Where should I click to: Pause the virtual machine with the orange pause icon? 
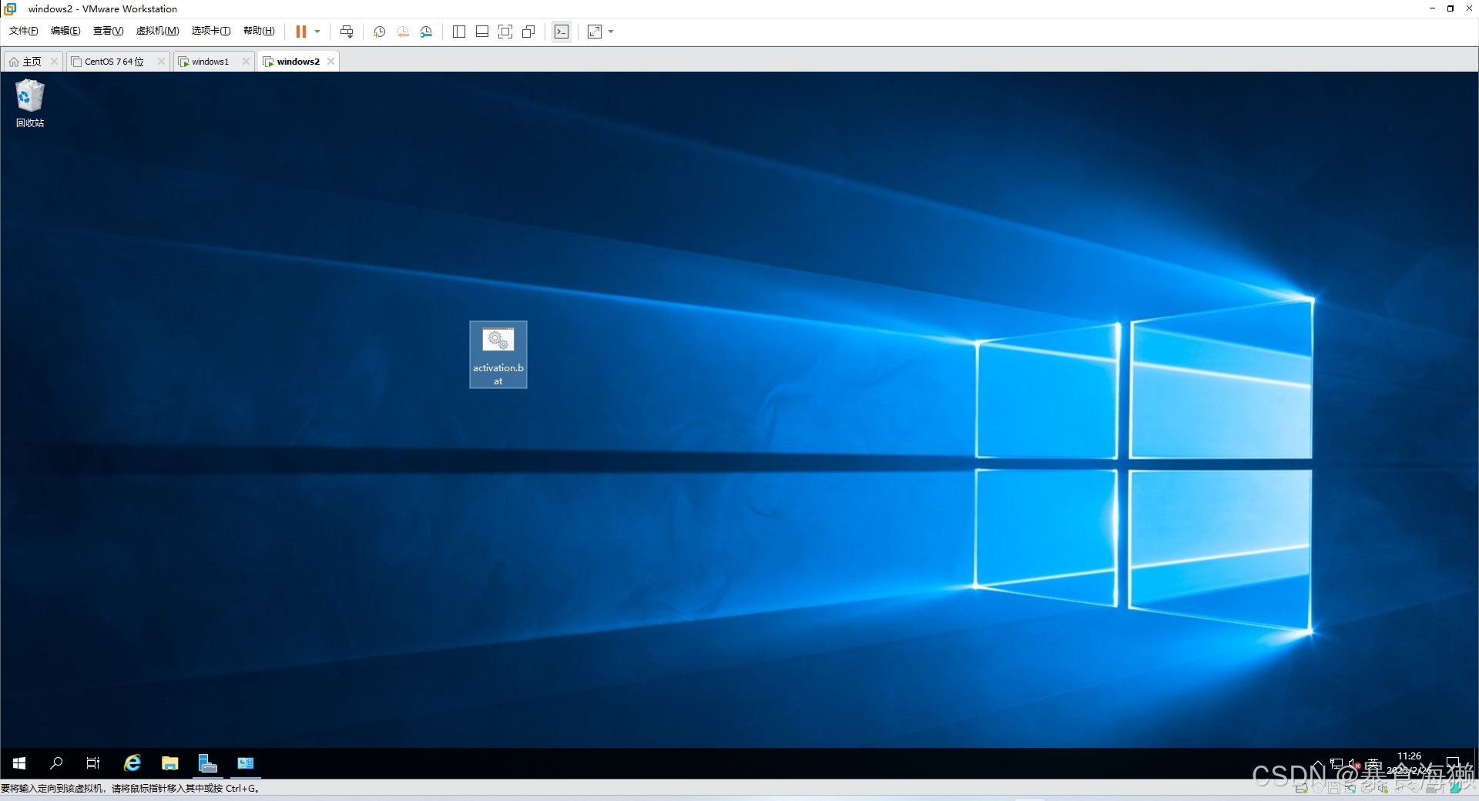tap(301, 32)
